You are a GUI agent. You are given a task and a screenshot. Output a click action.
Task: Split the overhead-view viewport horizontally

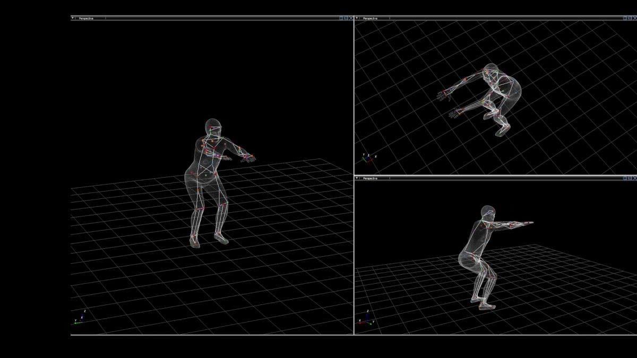tap(630, 18)
